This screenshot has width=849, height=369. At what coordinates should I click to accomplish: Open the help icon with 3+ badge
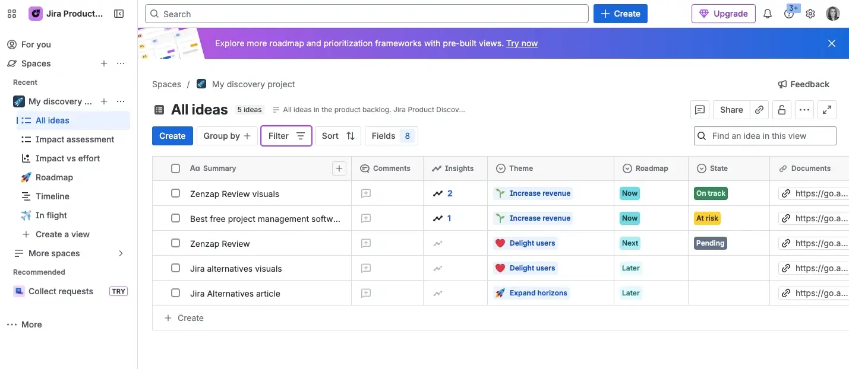(789, 14)
